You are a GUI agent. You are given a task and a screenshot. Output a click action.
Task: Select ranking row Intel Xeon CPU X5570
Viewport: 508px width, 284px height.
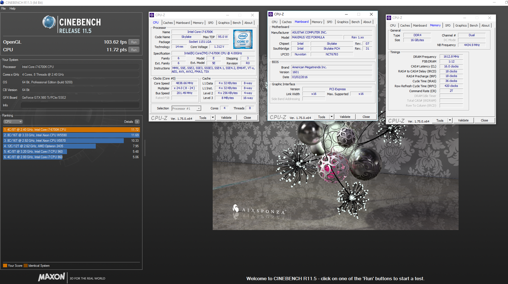coord(71,141)
